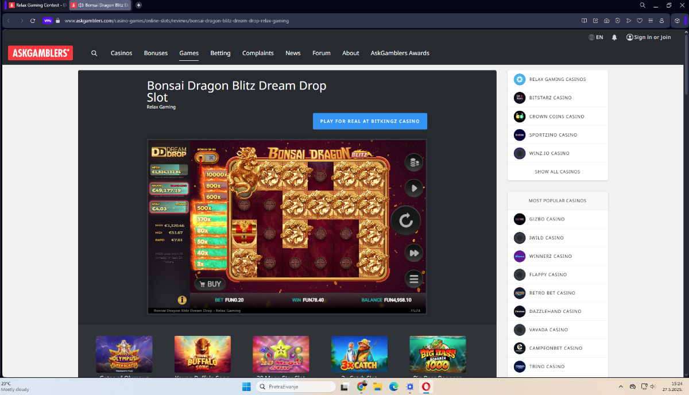Image resolution: width=689 pixels, height=395 pixels.
Task: Enable turbo mode via fast-forward icon
Action: [413, 253]
